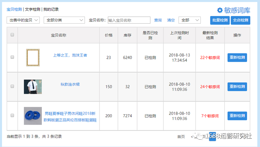Expand the 全部分类 category dropdown

pos(64,20)
